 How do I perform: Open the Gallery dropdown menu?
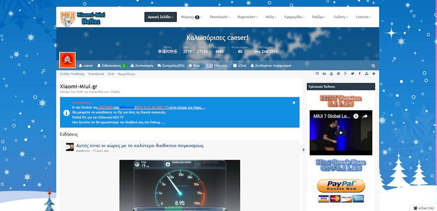point(341,17)
